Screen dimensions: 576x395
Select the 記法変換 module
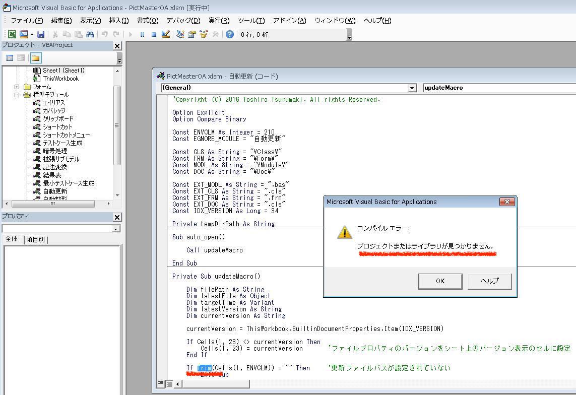point(55,167)
